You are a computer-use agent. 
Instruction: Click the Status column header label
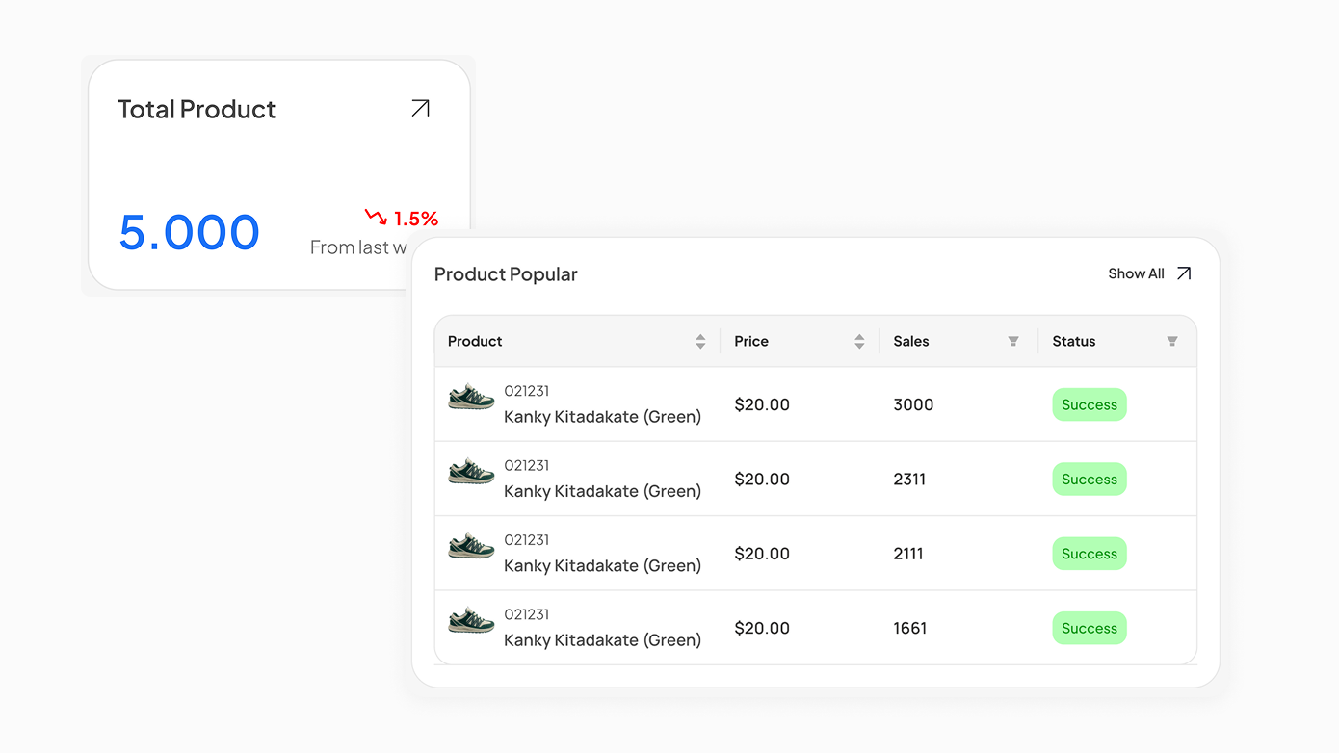pos(1074,342)
